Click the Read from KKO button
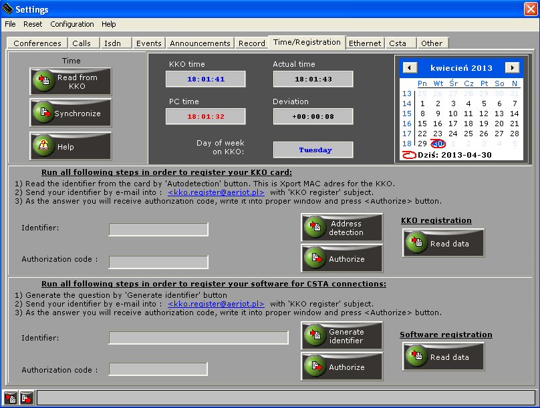This screenshot has height=408, width=540. (71, 81)
